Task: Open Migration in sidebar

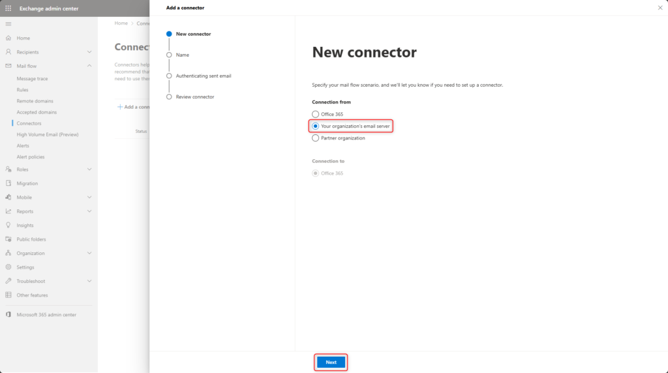Action: click(x=27, y=183)
